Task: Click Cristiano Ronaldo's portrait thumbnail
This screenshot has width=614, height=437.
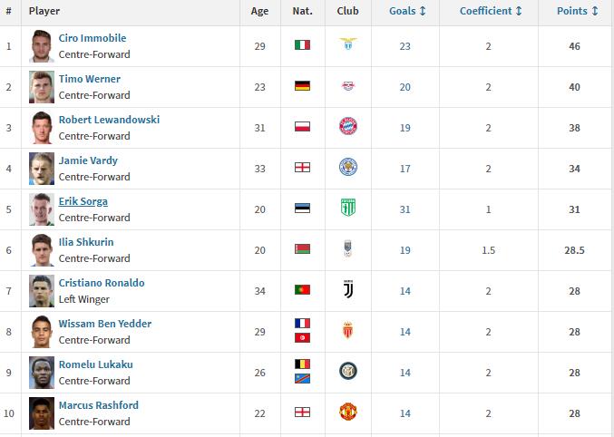Action: click(42, 291)
